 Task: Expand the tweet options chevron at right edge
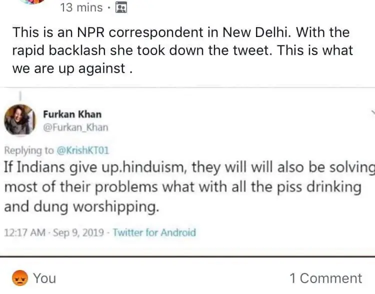[x=372, y=113]
